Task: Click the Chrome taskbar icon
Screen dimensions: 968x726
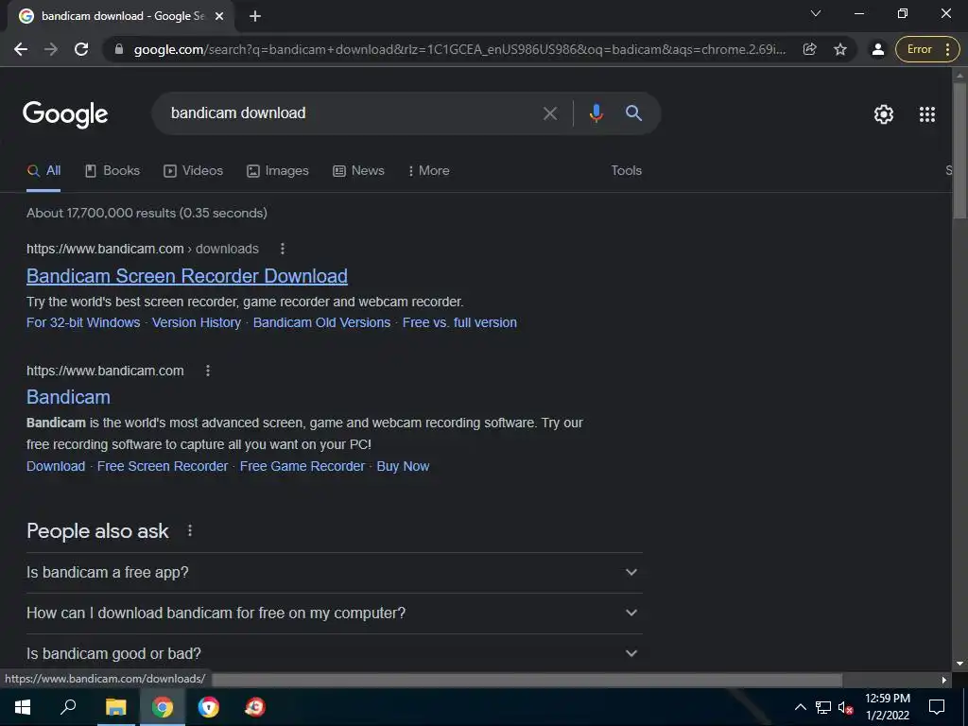Action: 163,707
